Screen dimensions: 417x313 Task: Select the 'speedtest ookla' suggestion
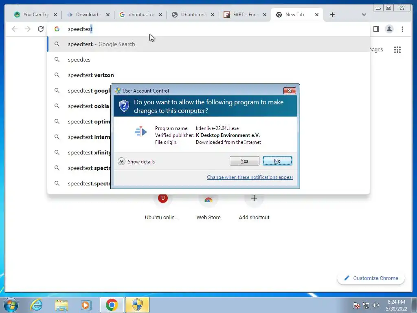click(79, 106)
